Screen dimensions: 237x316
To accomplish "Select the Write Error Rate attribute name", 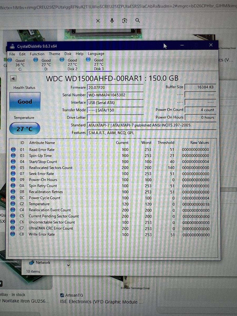I will pyautogui.click(x=42, y=234).
